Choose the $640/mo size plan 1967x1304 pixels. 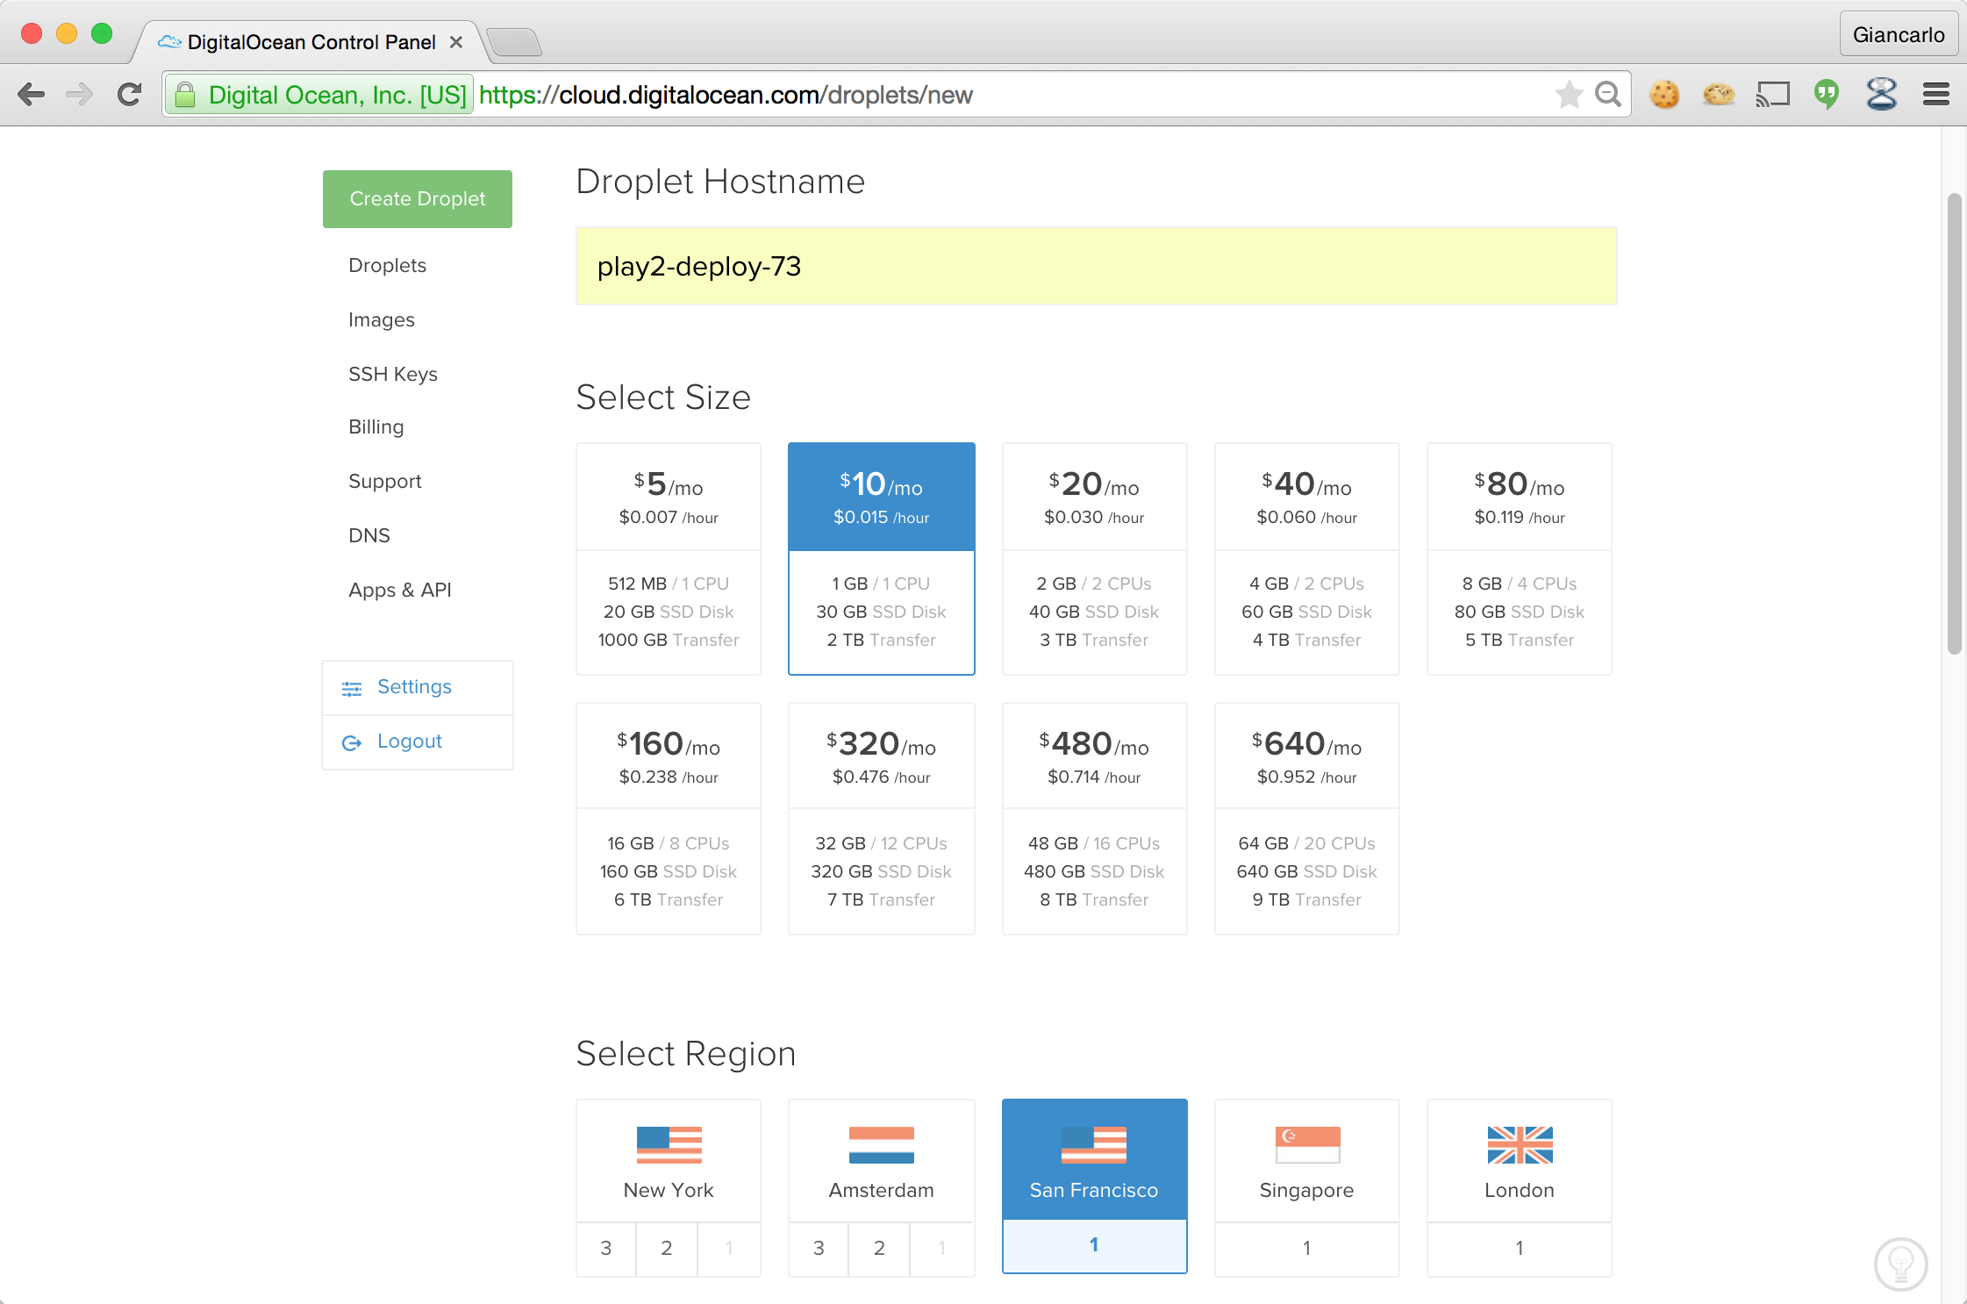coord(1307,819)
